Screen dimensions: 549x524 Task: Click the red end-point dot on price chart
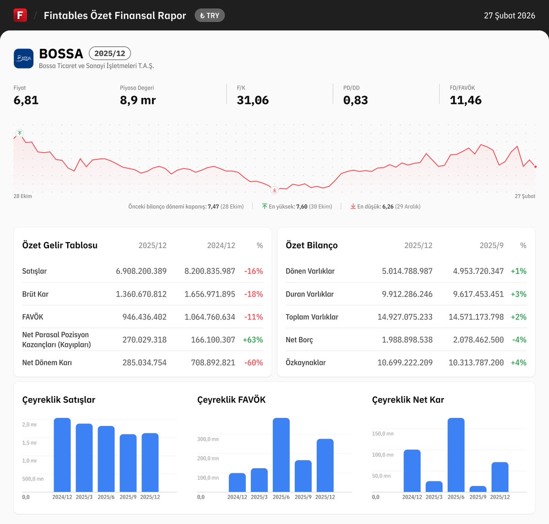(x=535, y=167)
